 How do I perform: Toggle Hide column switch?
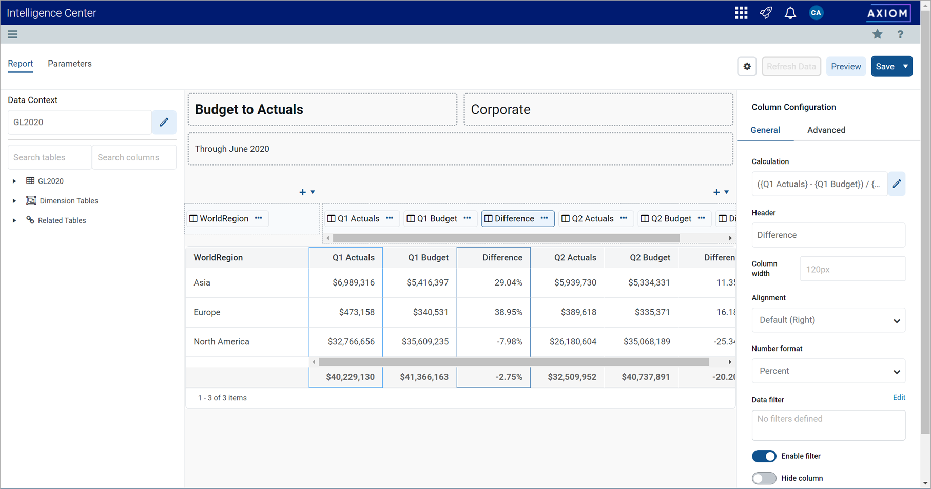pyautogui.click(x=764, y=478)
